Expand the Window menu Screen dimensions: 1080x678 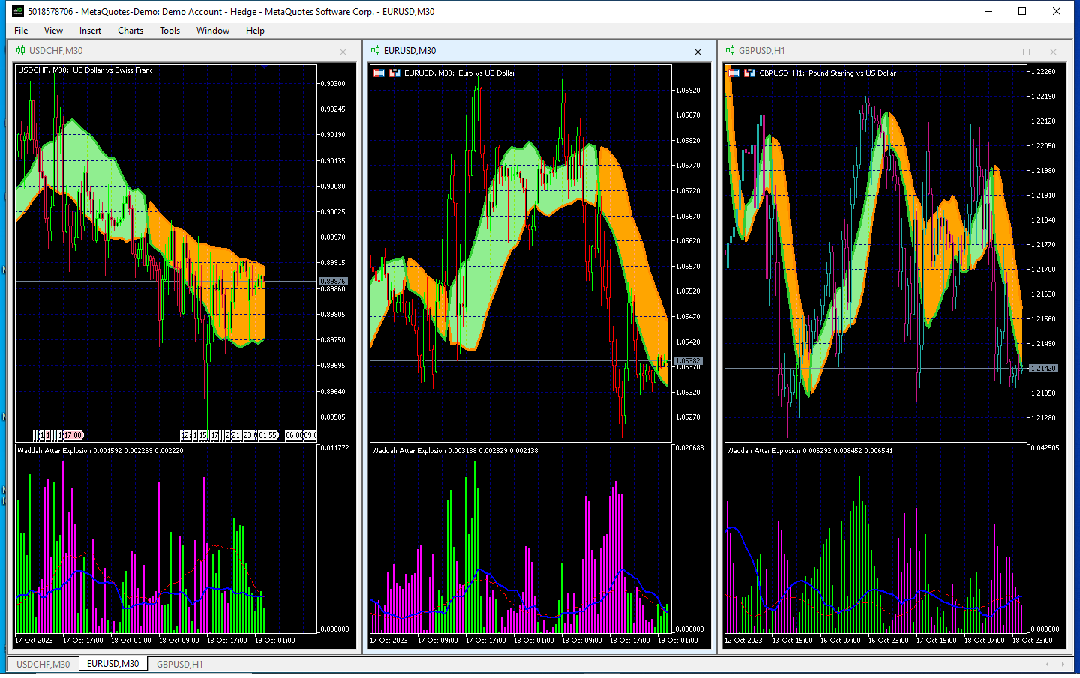[213, 31]
